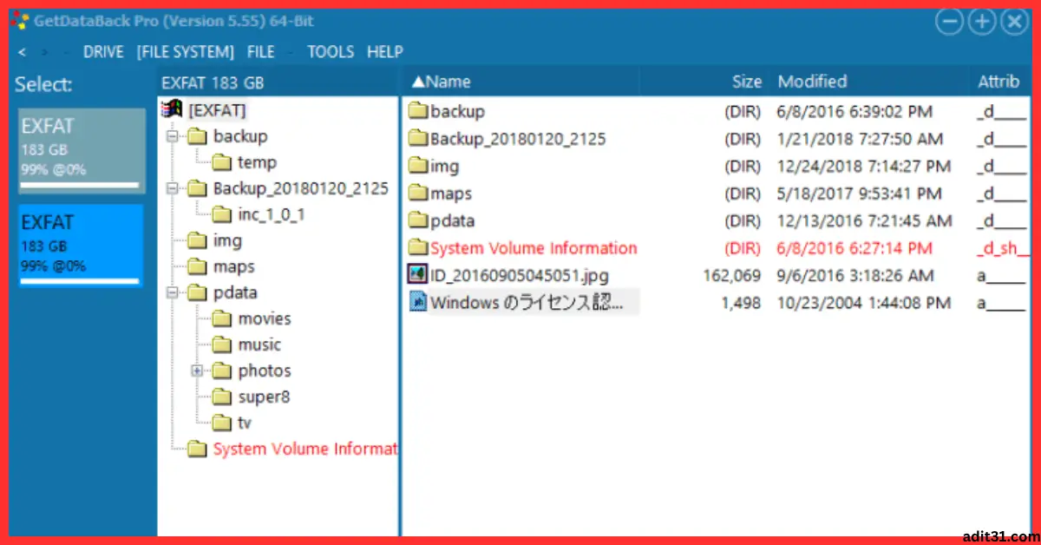This screenshot has width=1041, height=545.
Task: Select the inc_1_0_1 tree item label
Action: tap(272, 214)
